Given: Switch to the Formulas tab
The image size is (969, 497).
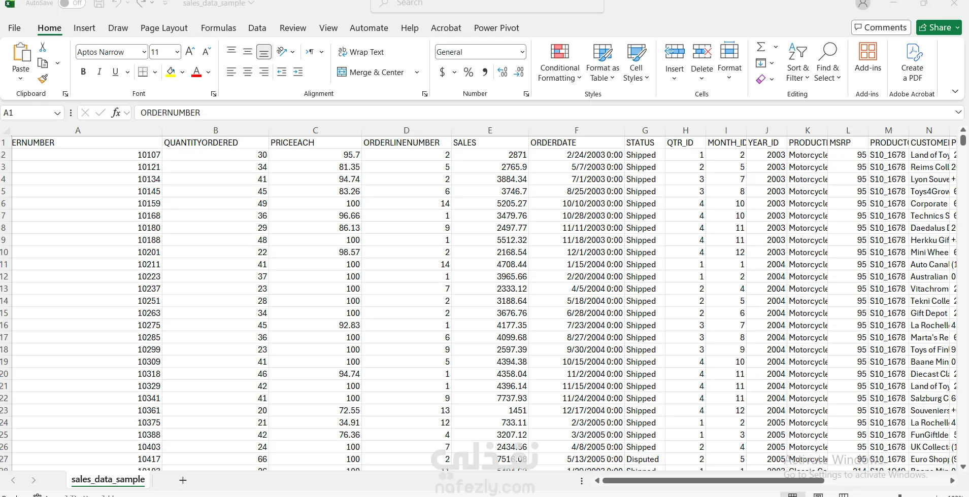Looking at the screenshot, I should (x=218, y=28).
